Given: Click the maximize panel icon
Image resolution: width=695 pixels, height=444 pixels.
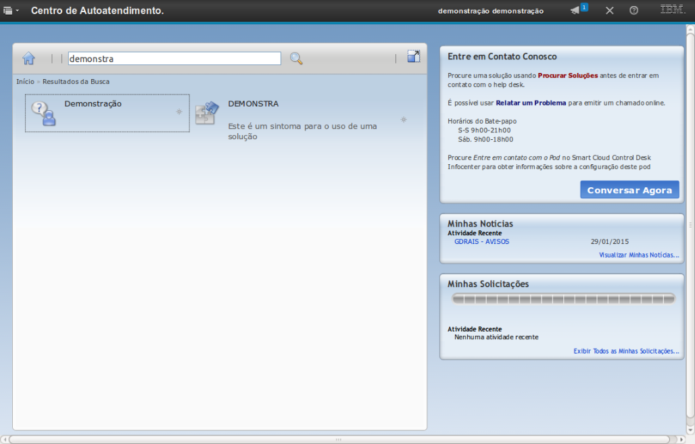Looking at the screenshot, I should [x=414, y=57].
